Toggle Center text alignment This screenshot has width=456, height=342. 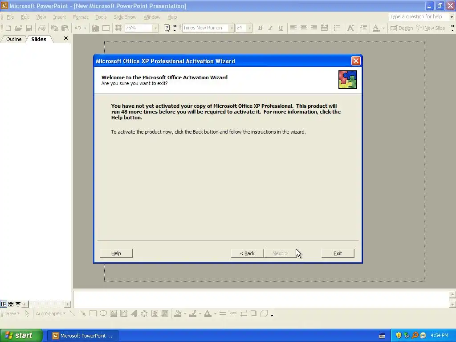304,28
